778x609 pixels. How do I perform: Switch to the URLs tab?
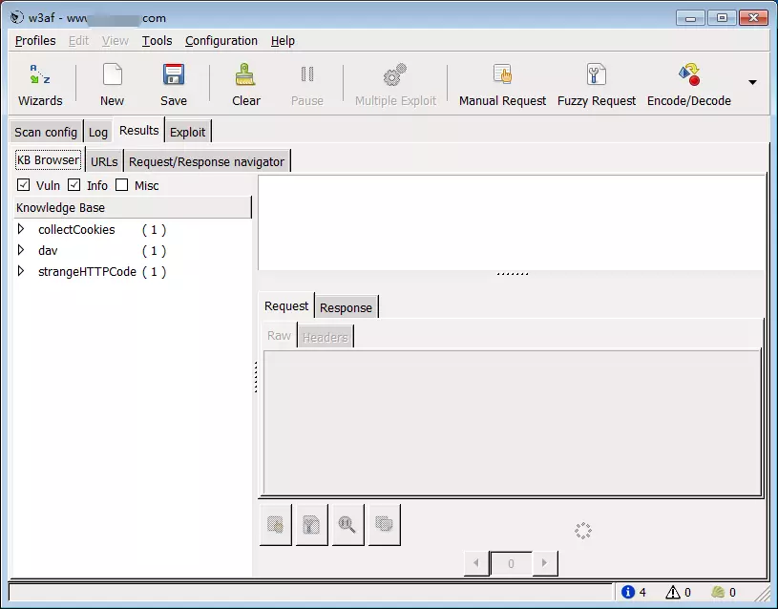pyautogui.click(x=104, y=162)
